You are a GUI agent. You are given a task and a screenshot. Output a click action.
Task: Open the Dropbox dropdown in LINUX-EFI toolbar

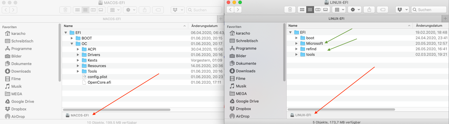point(402,10)
